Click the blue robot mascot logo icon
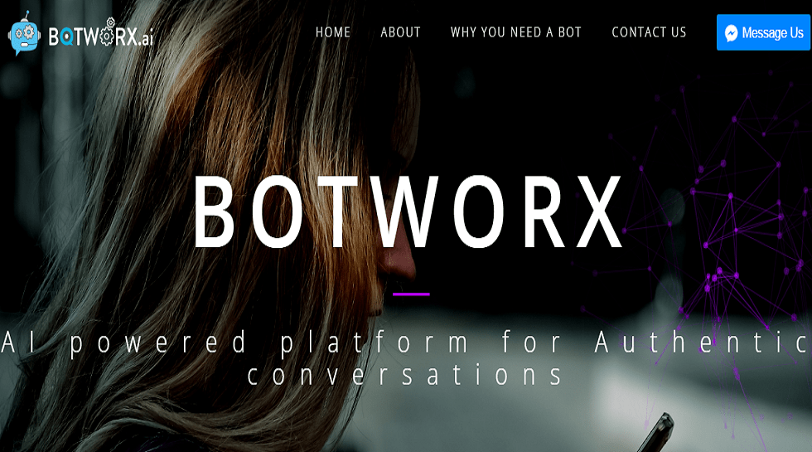Viewport: 812px width, 452px height. tap(24, 34)
